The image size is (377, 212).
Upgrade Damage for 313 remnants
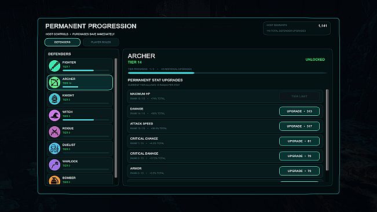click(299, 111)
